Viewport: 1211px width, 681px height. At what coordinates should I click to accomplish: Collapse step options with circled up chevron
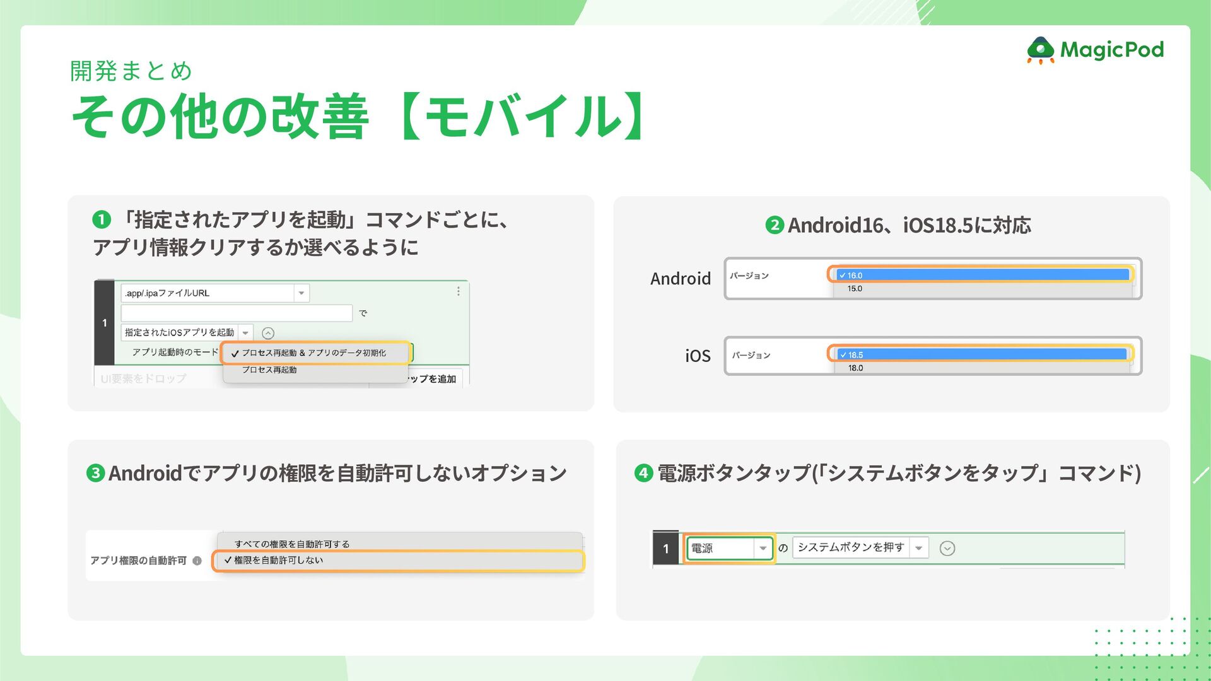[268, 333]
